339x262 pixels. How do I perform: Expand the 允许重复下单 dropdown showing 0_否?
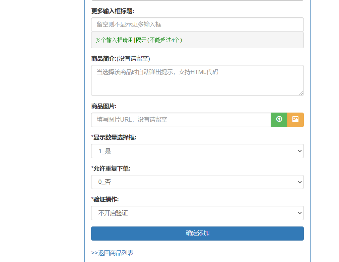pyautogui.click(x=197, y=182)
